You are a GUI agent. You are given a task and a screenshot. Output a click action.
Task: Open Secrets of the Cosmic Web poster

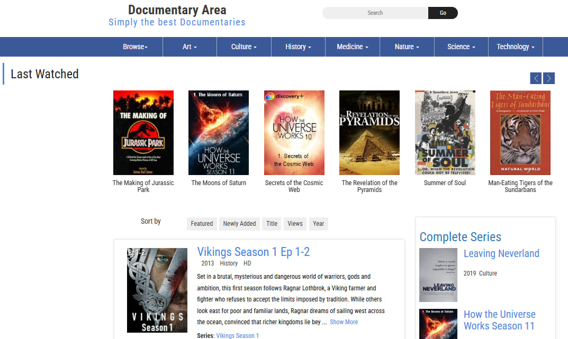point(294,133)
